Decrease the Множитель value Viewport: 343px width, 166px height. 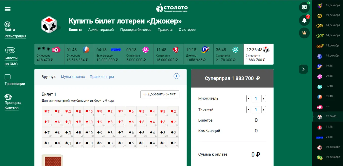249,99
